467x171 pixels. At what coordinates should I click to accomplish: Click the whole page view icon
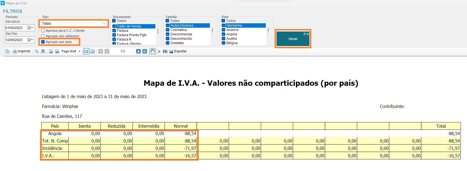click(x=93, y=51)
